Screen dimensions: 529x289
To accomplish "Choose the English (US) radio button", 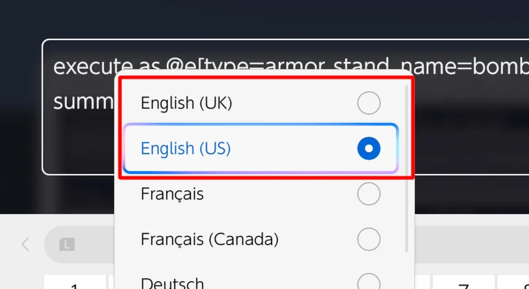I will tap(368, 149).
